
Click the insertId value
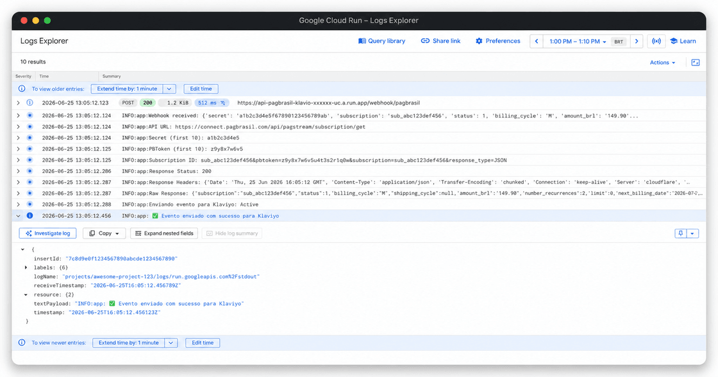coord(121,259)
